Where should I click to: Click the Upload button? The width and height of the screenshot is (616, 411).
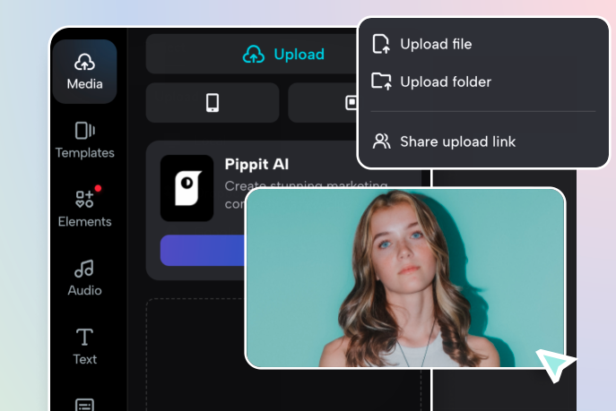point(251,54)
